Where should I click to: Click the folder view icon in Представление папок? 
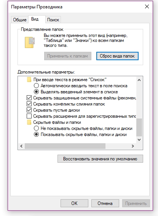point(30,42)
